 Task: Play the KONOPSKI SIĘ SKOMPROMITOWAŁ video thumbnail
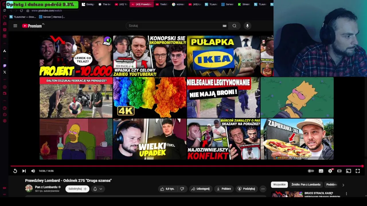tap(149, 56)
